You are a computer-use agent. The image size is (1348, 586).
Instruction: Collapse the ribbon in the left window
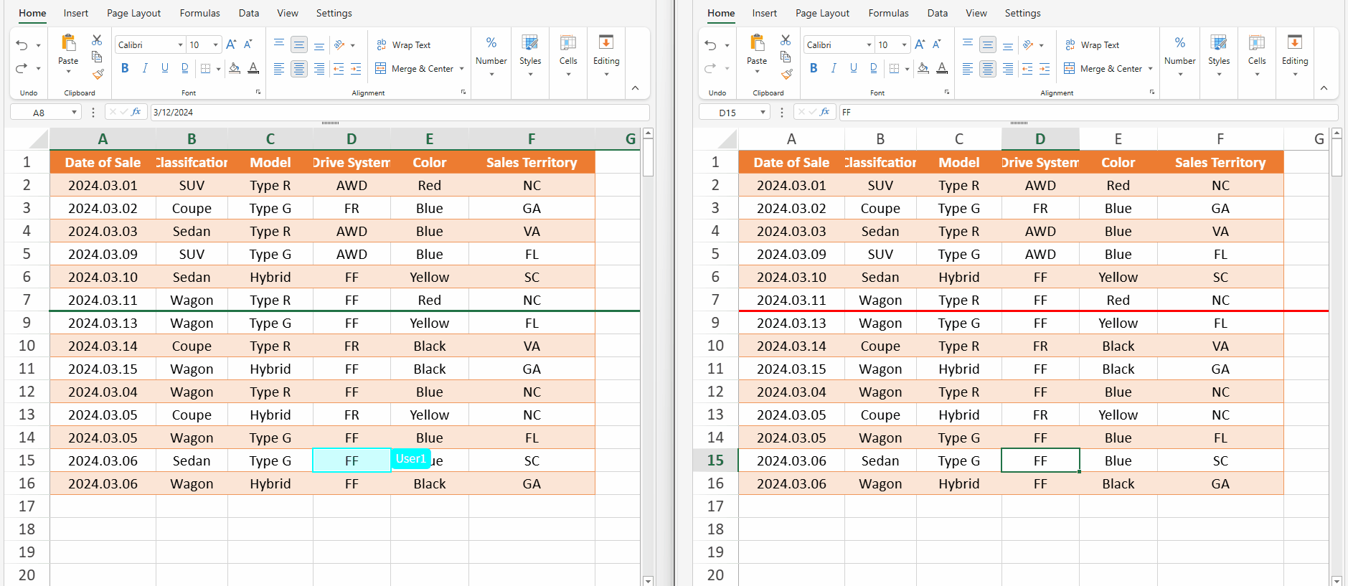[635, 88]
